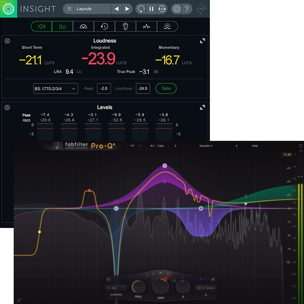
Task: Select next band with small right chevron
Action: [x=205, y=279]
